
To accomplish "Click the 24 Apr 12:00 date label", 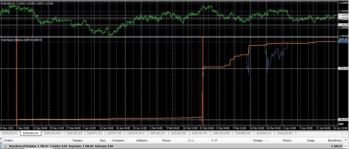I will pyautogui.click(x=341, y=128).
